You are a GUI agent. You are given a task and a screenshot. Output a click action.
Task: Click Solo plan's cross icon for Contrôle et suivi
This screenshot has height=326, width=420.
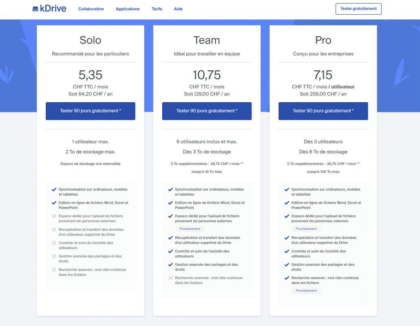pos(54,243)
